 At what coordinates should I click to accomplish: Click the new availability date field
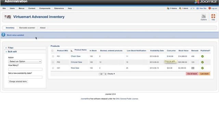click(25, 77)
